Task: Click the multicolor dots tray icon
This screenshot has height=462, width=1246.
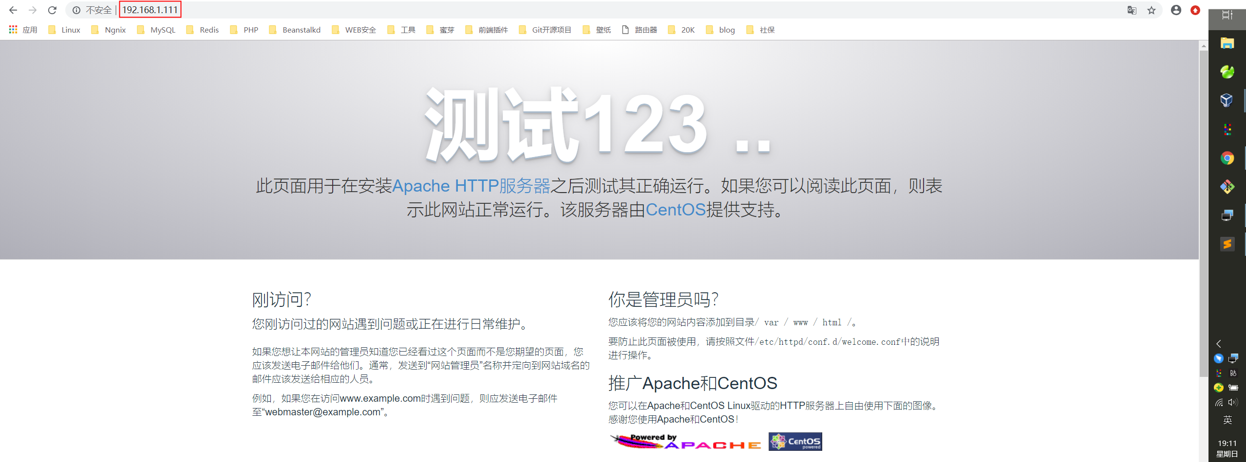Action: click(1219, 373)
